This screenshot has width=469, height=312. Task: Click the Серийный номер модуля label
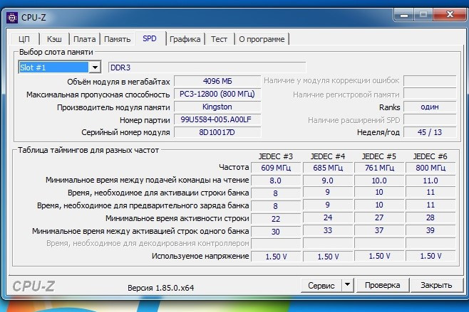click(125, 132)
